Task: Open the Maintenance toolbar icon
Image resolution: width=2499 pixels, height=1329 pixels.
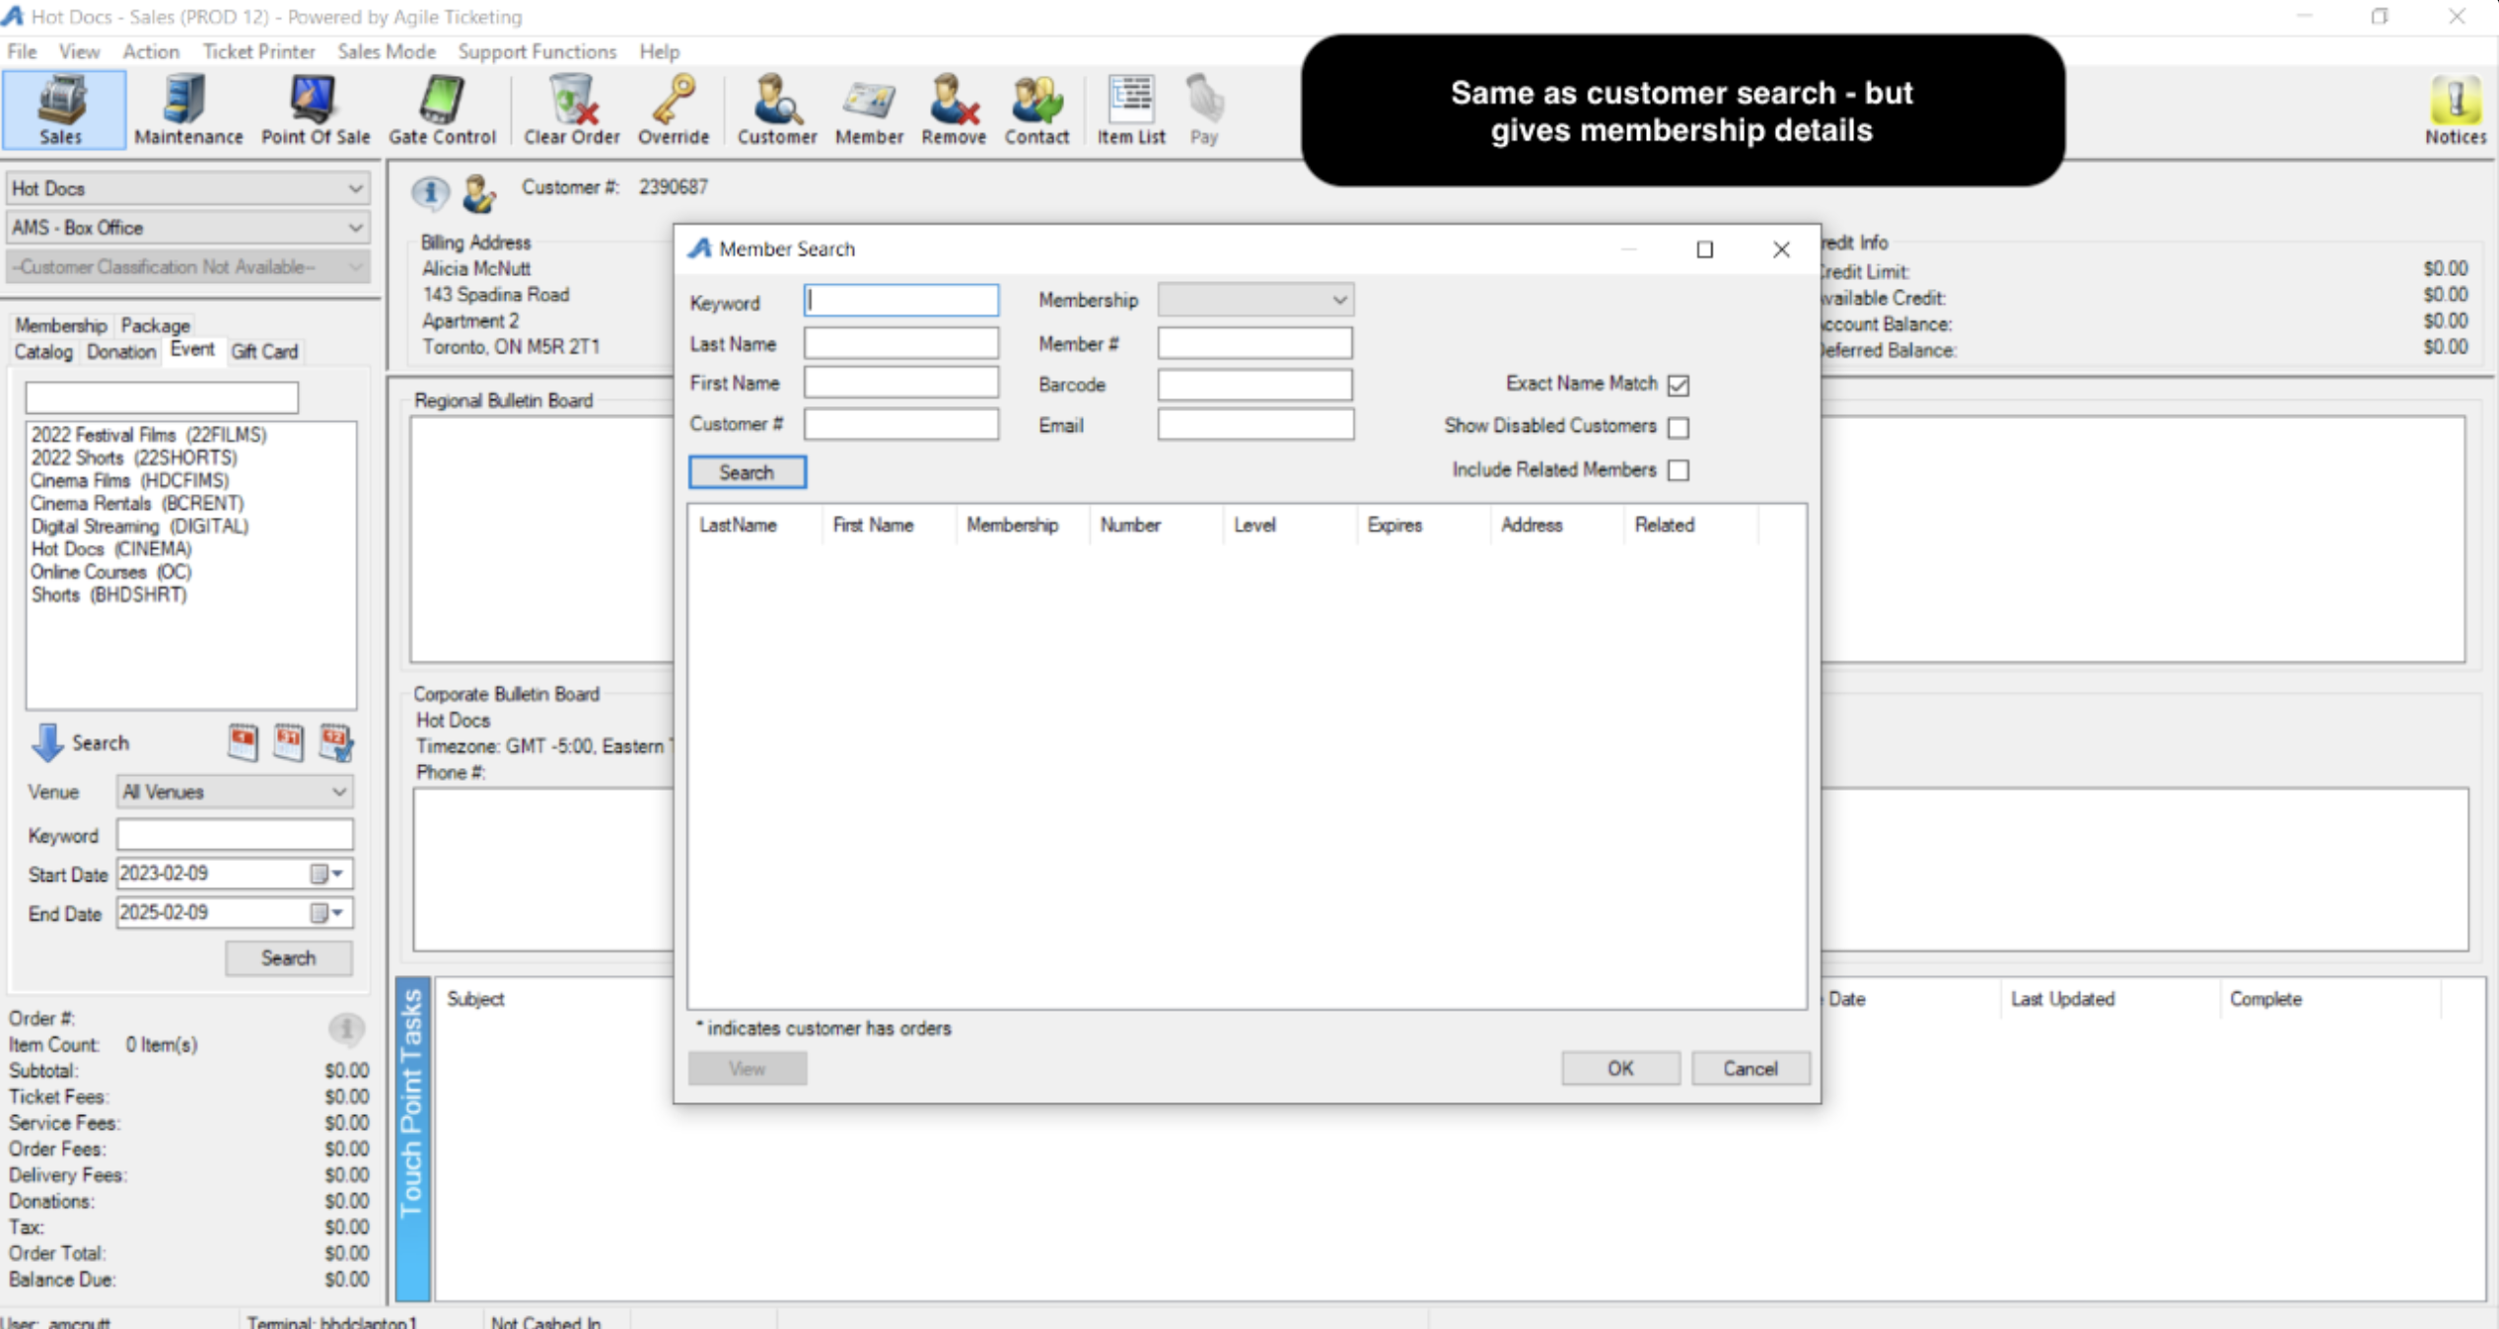Action: coord(187,108)
